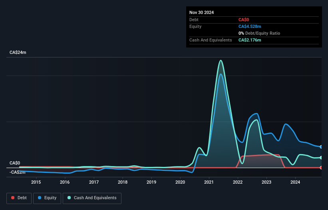Click the blue equity peak in 2022

tap(257, 113)
